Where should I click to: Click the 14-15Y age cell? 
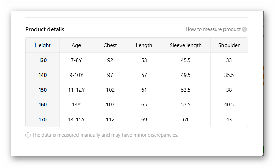76,120
